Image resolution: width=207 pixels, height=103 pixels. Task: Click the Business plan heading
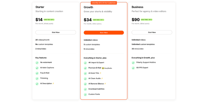coord(137,7)
